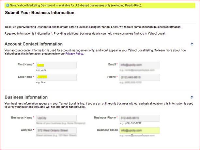Click the account Email input field
This screenshot has height=150, width=200.
pyautogui.click(x=140, y=65)
